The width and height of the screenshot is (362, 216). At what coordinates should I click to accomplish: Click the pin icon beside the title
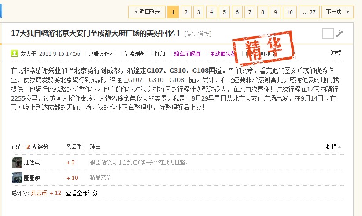pyautogui.click(x=339, y=34)
